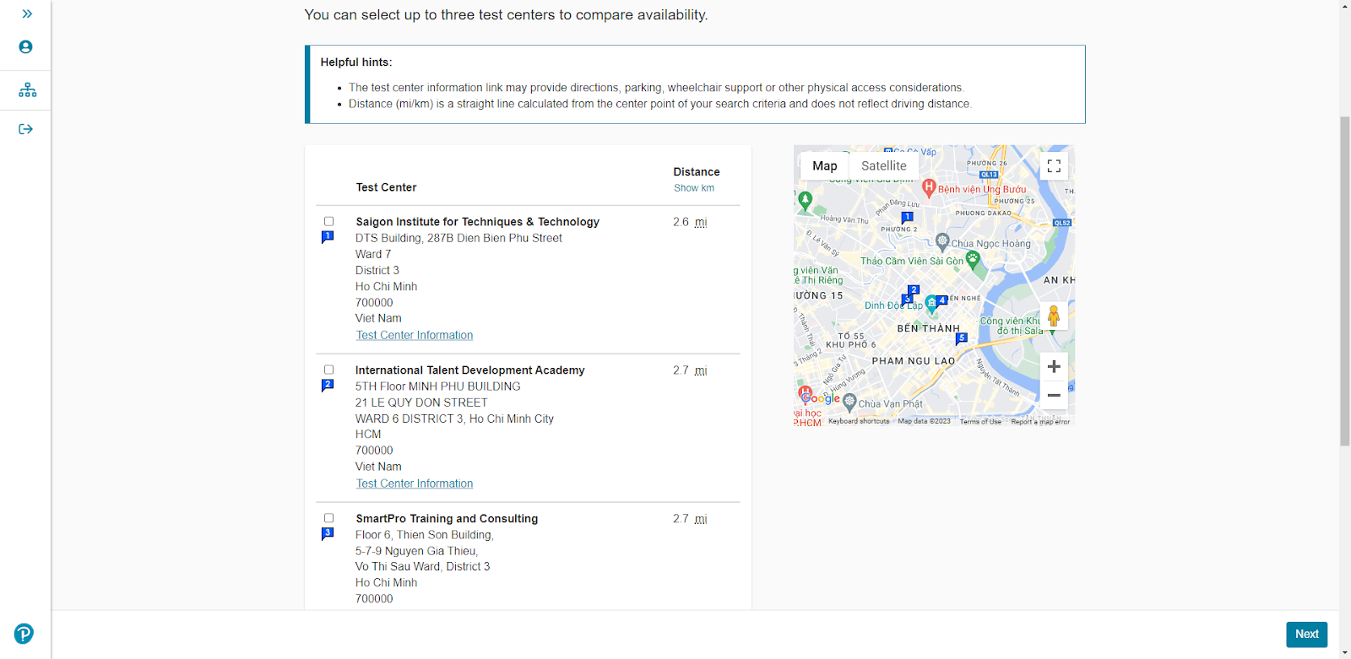This screenshot has height=659, width=1351.
Task: Click the sign out icon in sidebar
Action: tap(25, 129)
